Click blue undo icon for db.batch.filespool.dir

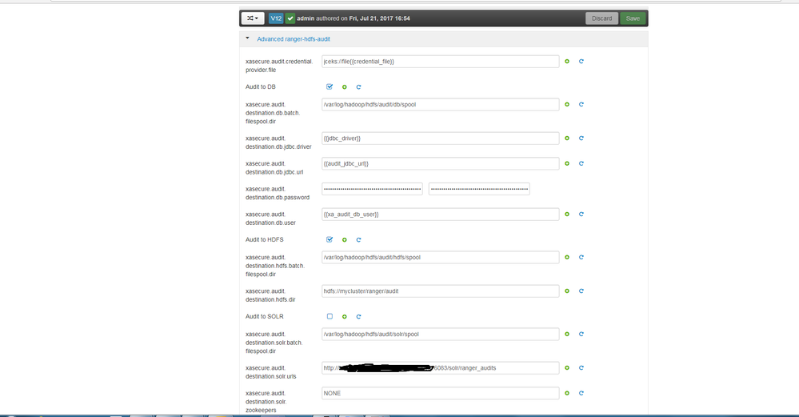tap(581, 105)
